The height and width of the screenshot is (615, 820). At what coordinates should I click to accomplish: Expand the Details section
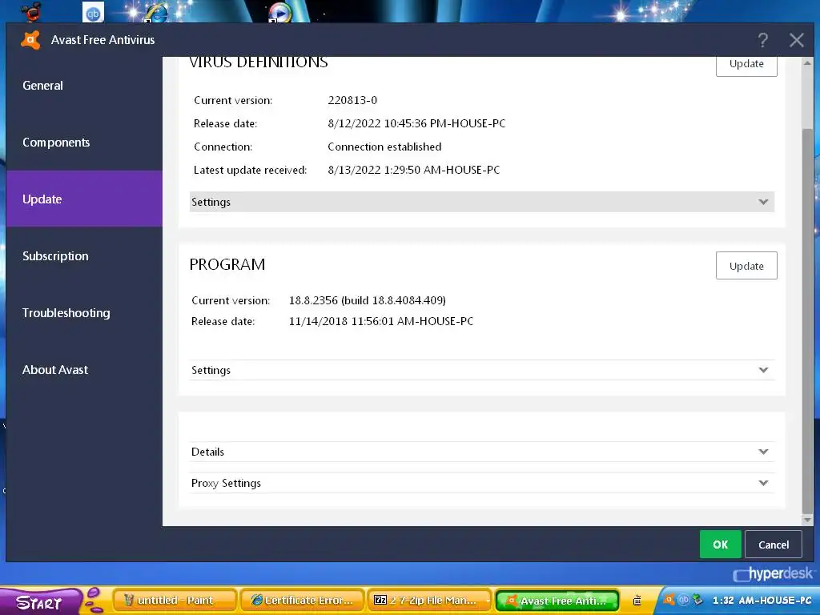(x=481, y=452)
